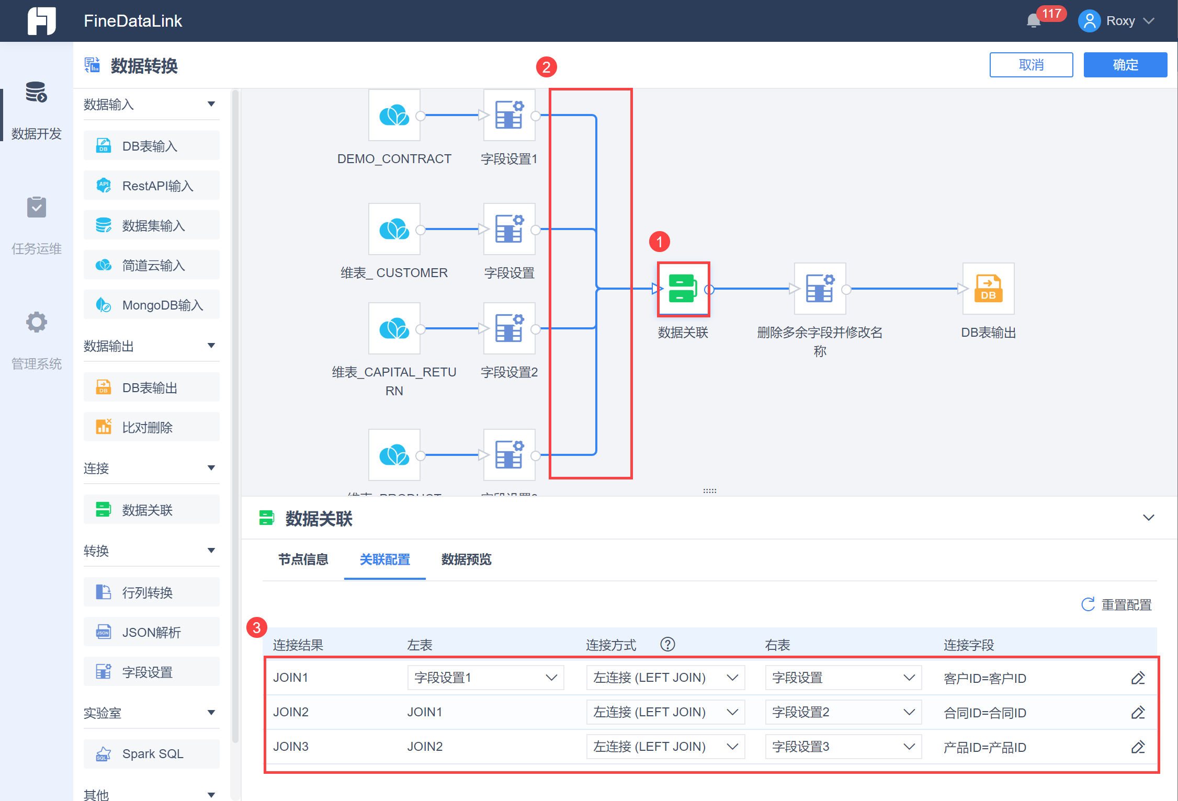Collapse the 数据关联 settings panel chevron
1178x801 pixels.
click(1148, 518)
